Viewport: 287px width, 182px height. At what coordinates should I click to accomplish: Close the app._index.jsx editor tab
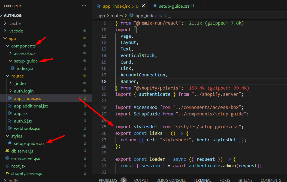pos(143,6)
